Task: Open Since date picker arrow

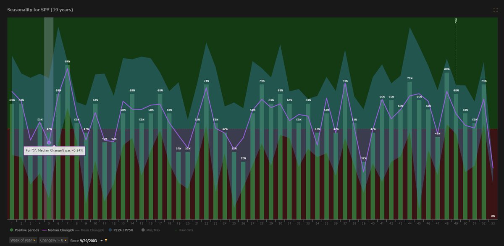Action: [101, 241]
